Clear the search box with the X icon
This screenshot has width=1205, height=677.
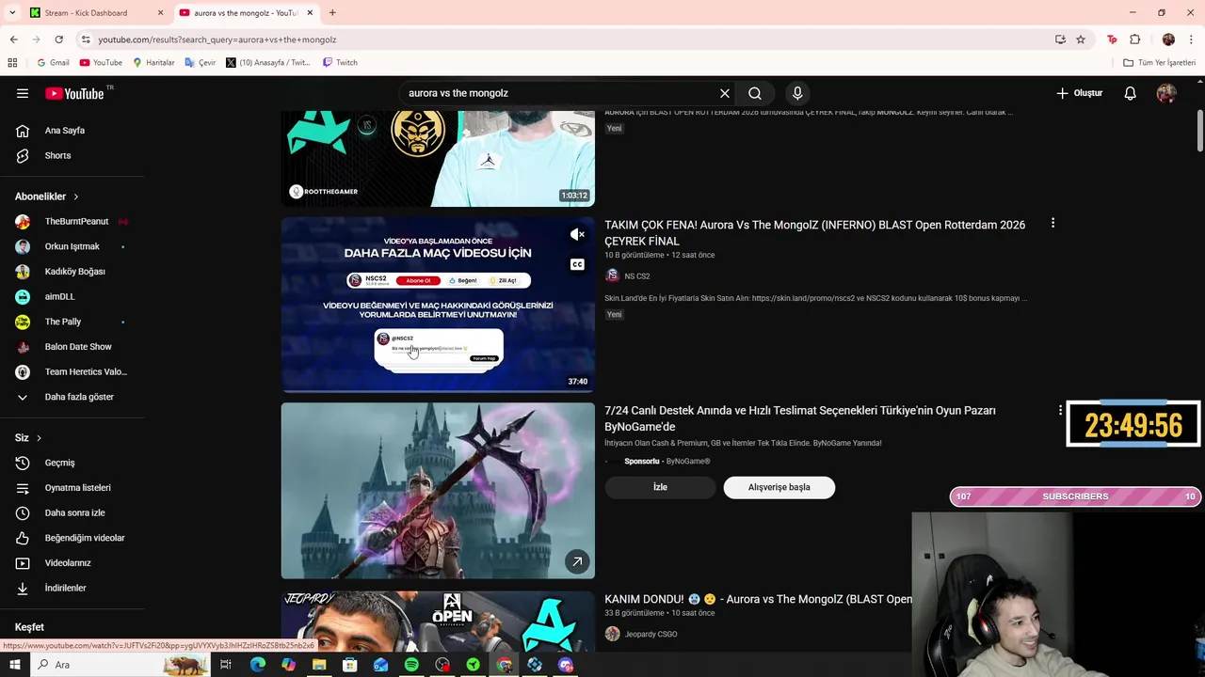[725, 93]
